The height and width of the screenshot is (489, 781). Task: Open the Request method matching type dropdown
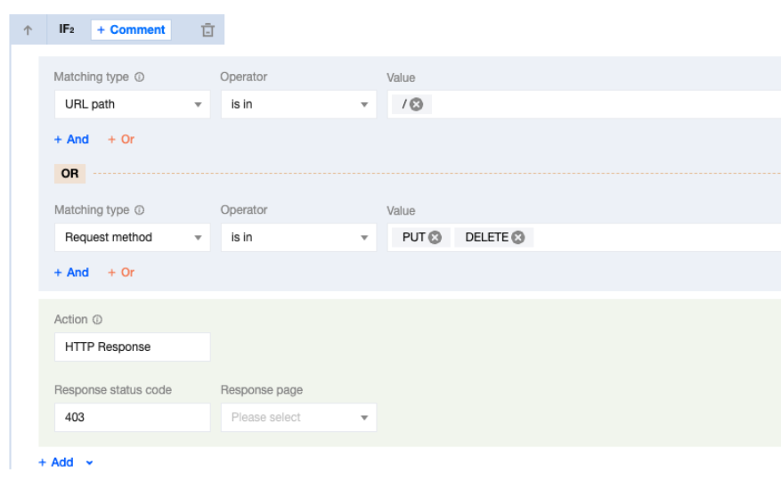[x=132, y=238]
